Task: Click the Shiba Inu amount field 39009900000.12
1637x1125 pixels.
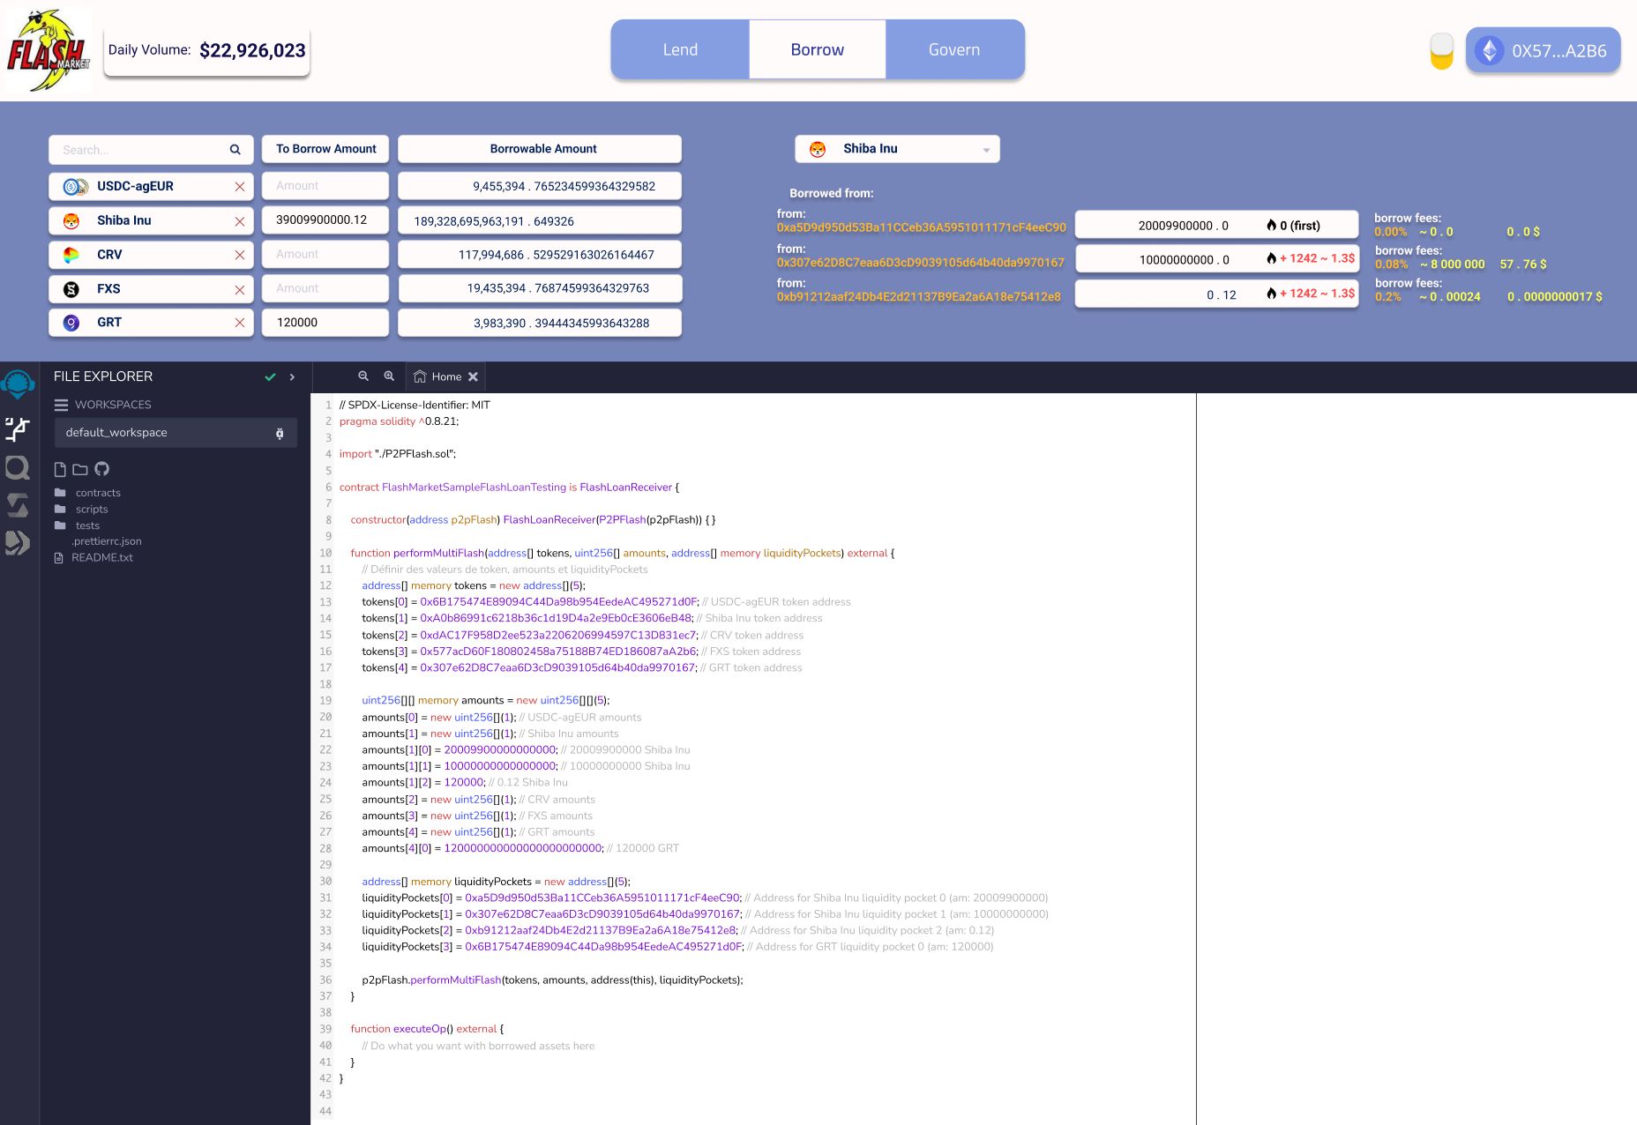Action: click(325, 220)
